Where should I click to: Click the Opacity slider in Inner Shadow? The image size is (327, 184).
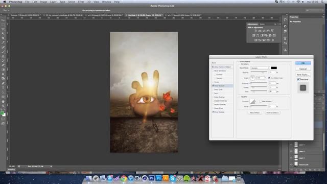pos(259,72)
